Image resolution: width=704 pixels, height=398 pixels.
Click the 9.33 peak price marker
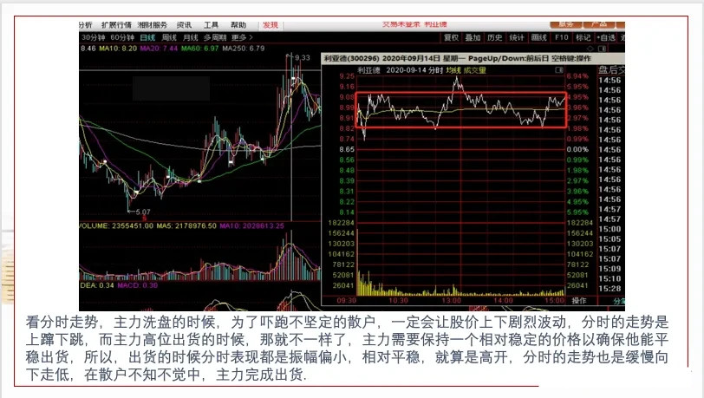[x=303, y=57]
